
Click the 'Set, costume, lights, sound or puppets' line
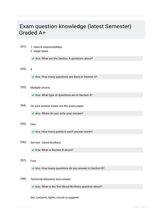click(55, 197)
